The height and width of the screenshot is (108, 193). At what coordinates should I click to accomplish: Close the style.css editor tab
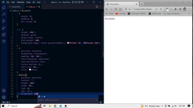[x=39, y=7]
